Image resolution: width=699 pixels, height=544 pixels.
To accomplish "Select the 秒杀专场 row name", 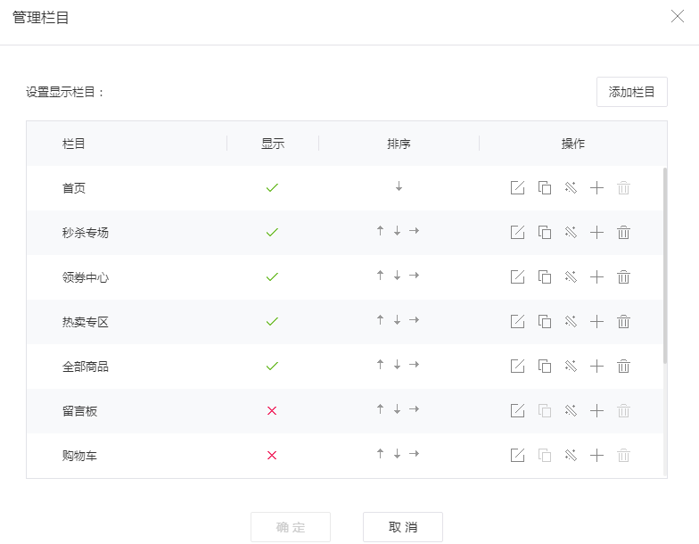I will [x=86, y=233].
